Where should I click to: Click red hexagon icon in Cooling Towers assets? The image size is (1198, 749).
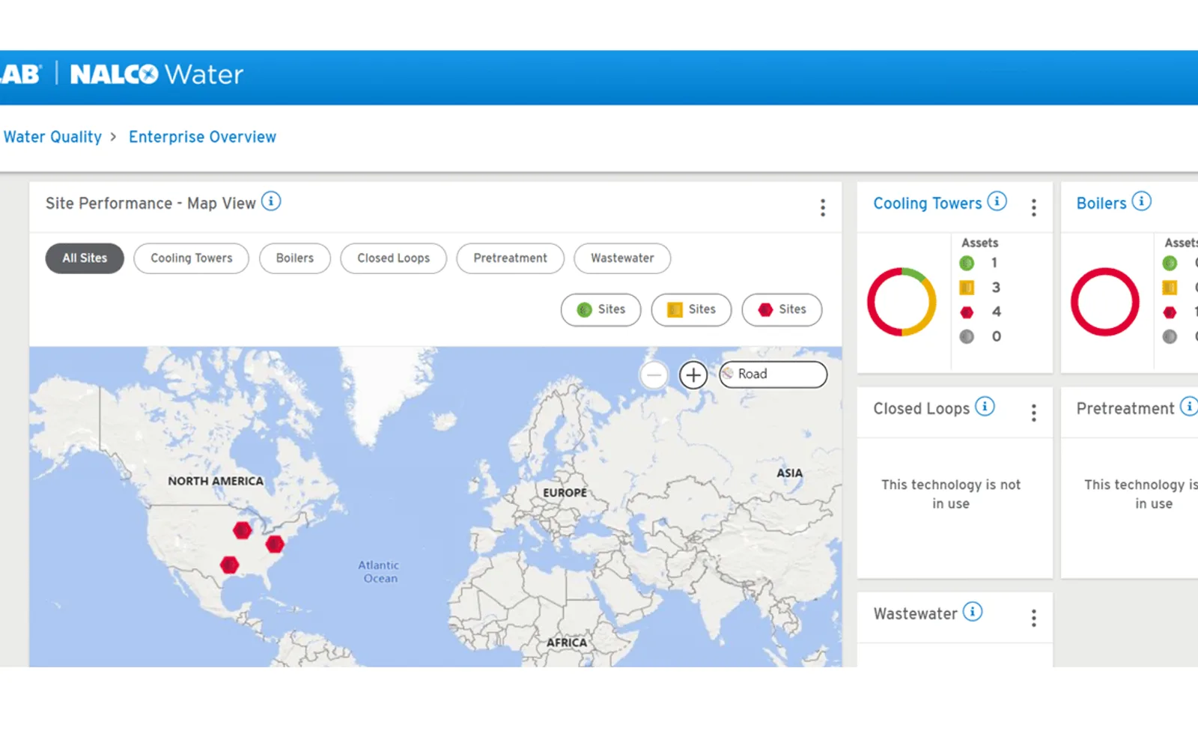click(967, 312)
